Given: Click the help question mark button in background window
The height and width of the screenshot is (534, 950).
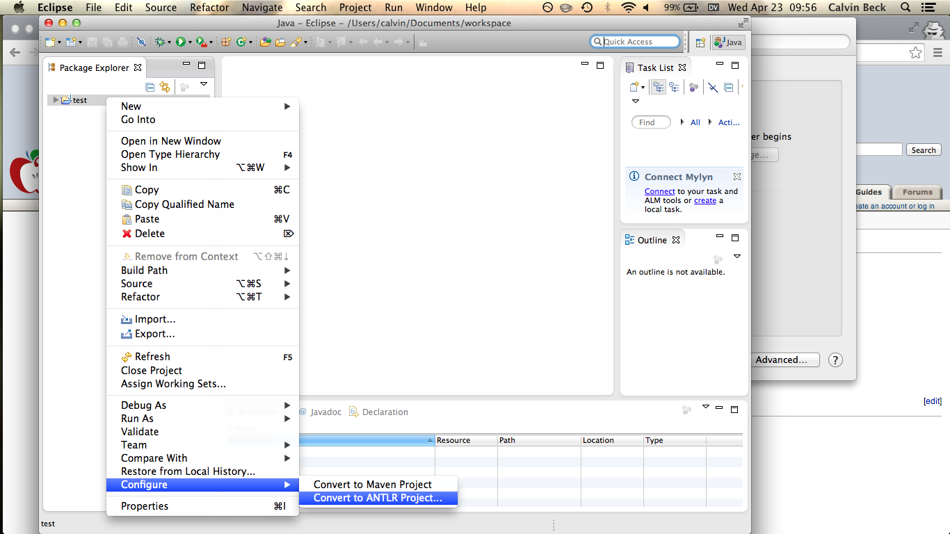Looking at the screenshot, I should [x=836, y=359].
